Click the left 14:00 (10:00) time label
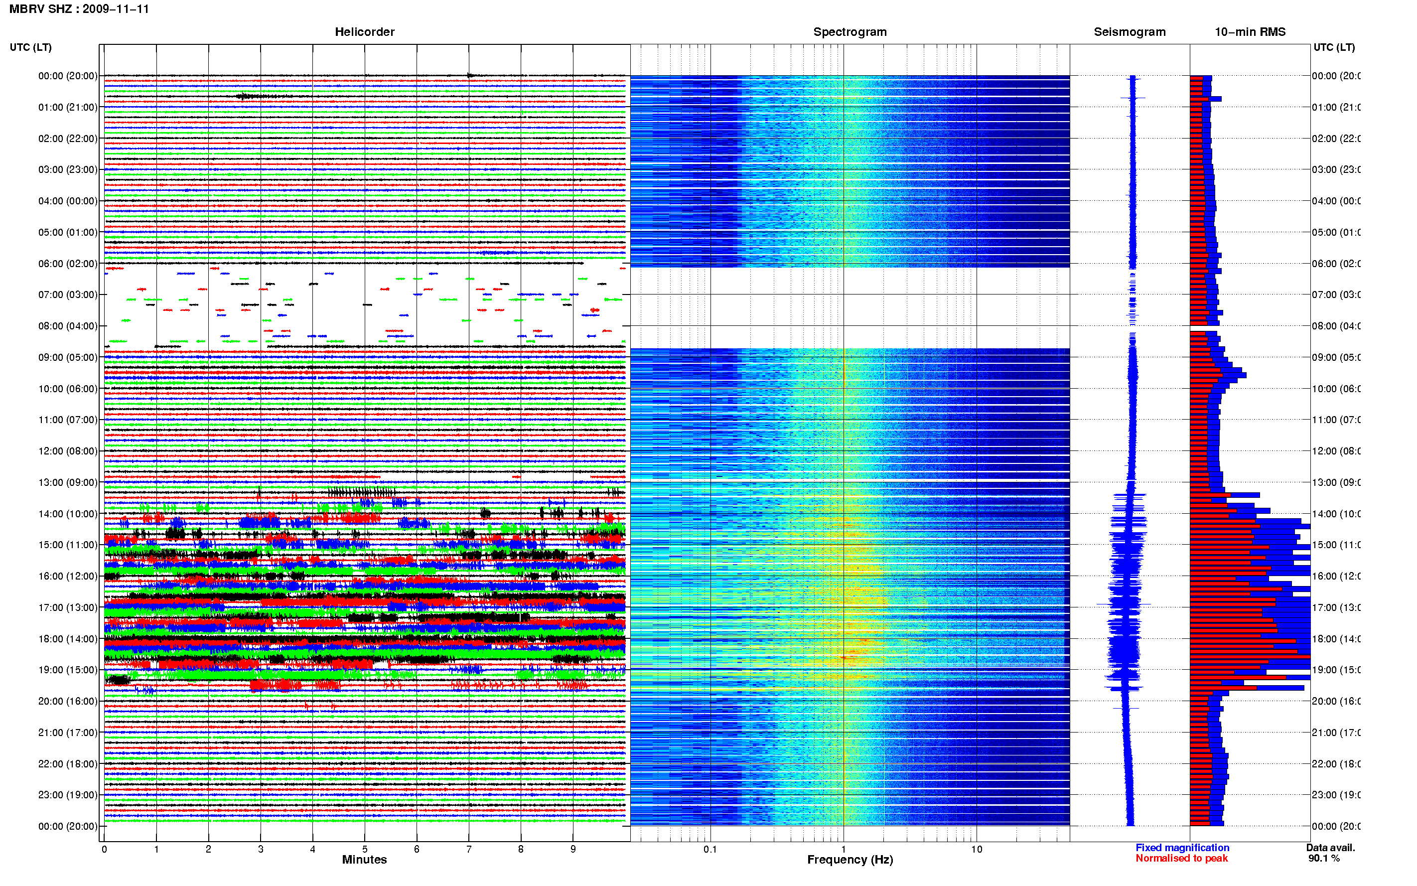The image size is (1417, 886). [x=68, y=514]
